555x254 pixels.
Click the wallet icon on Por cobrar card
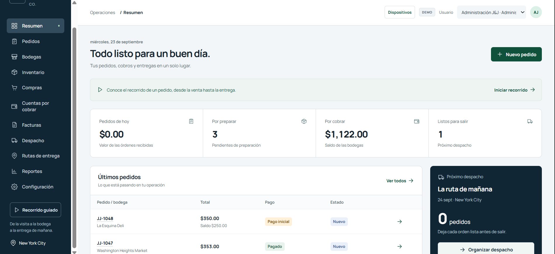(417, 121)
